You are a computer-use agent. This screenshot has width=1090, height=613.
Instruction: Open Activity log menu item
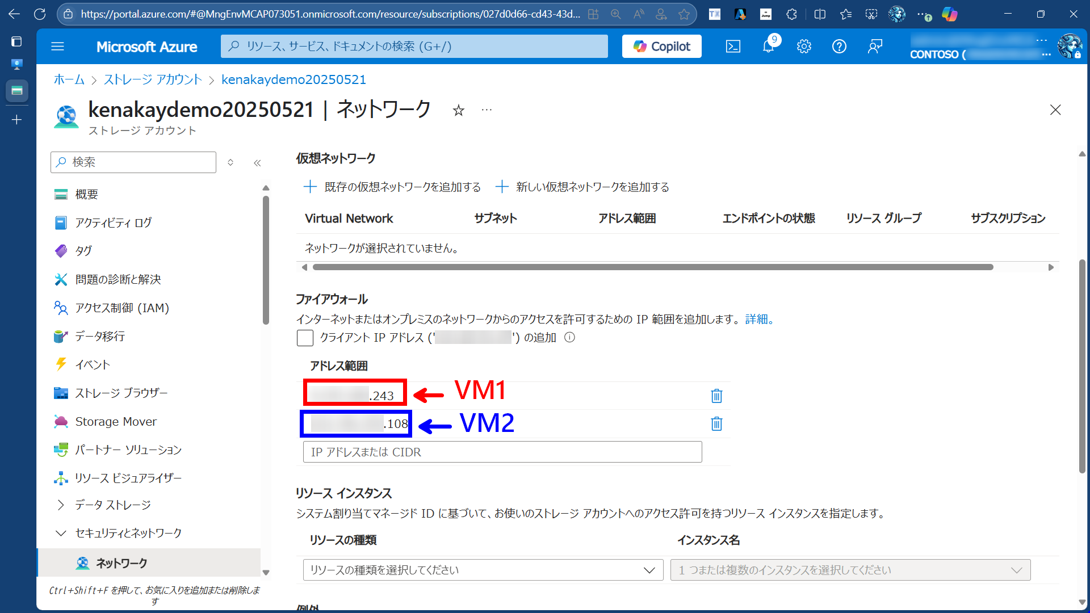point(114,222)
